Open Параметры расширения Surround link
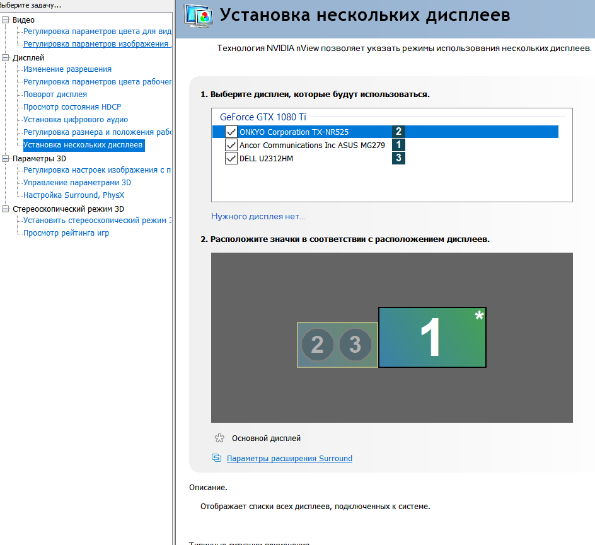 coord(289,458)
